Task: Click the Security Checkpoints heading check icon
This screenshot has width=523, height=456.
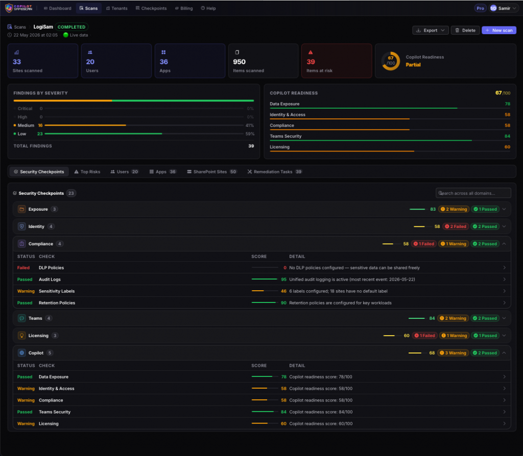Action: 15,193
